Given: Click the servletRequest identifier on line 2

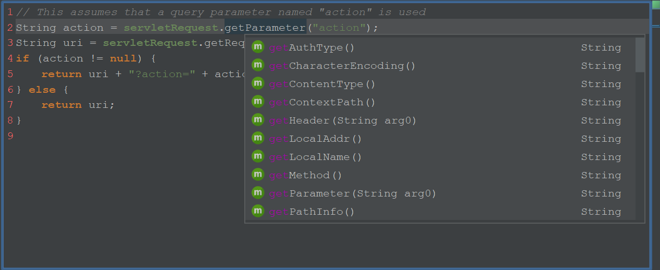Looking at the screenshot, I should point(173,28).
